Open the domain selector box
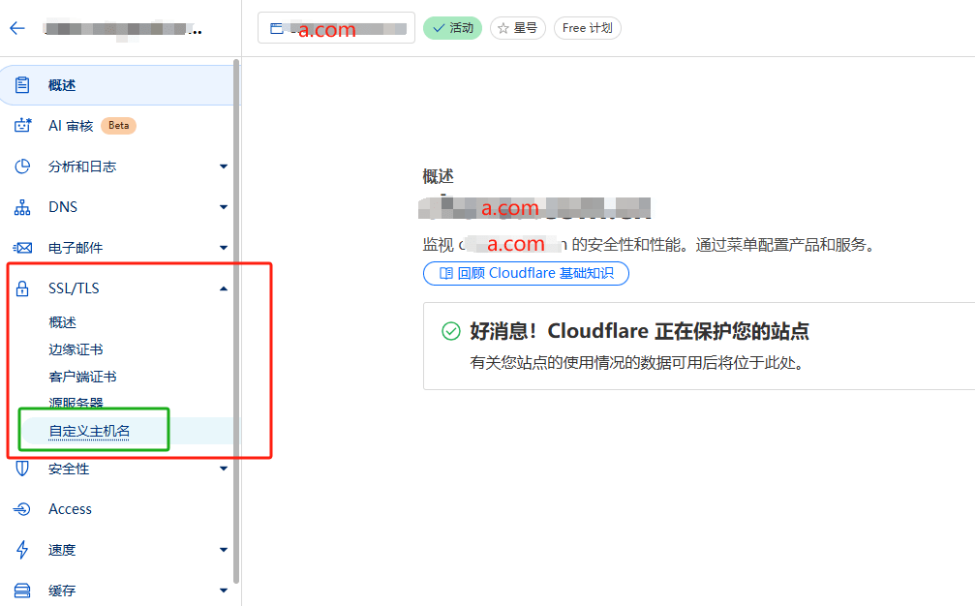This screenshot has width=975, height=606. pos(336,28)
